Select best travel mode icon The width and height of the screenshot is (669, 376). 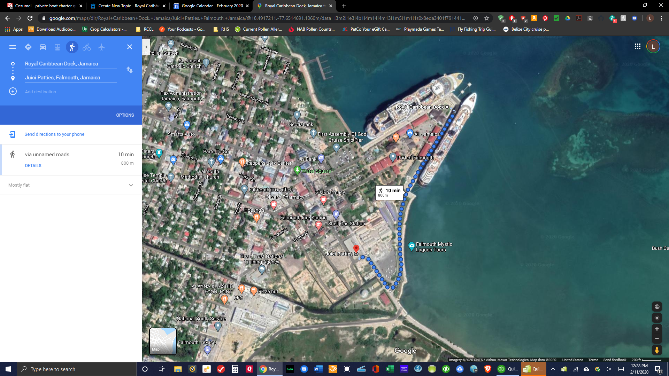tap(28, 47)
